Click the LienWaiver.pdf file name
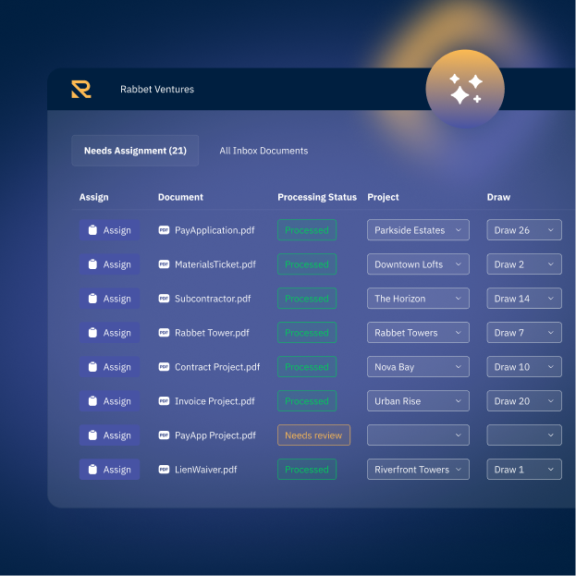The width and height of the screenshot is (576, 576). pyautogui.click(x=205, y=470)
